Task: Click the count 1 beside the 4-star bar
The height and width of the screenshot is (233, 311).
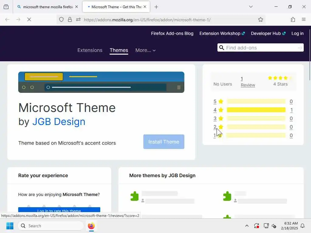Action: (x=291, y=110)
